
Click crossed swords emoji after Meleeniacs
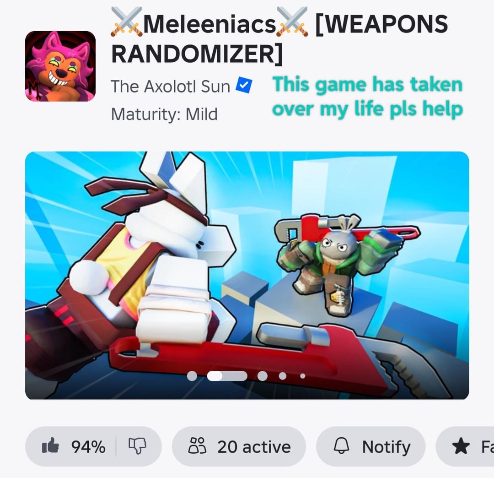coord(292,22)
